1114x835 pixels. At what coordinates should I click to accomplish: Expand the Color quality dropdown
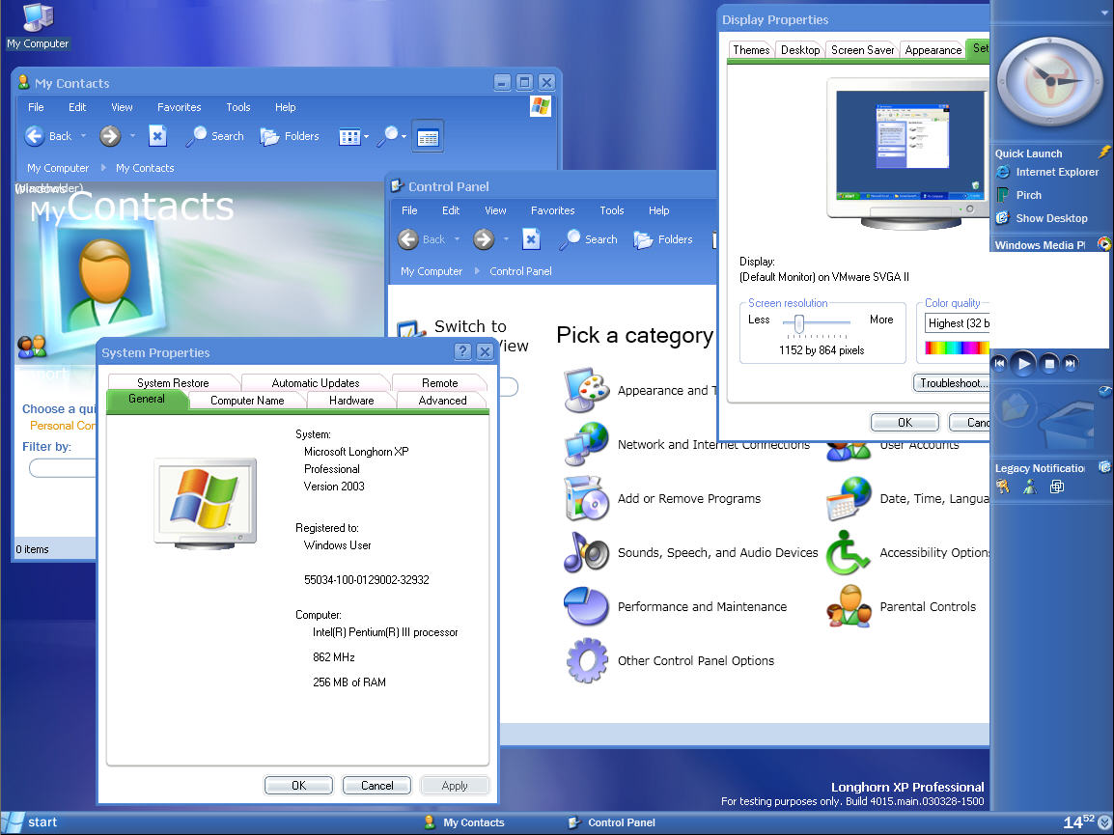957,323
